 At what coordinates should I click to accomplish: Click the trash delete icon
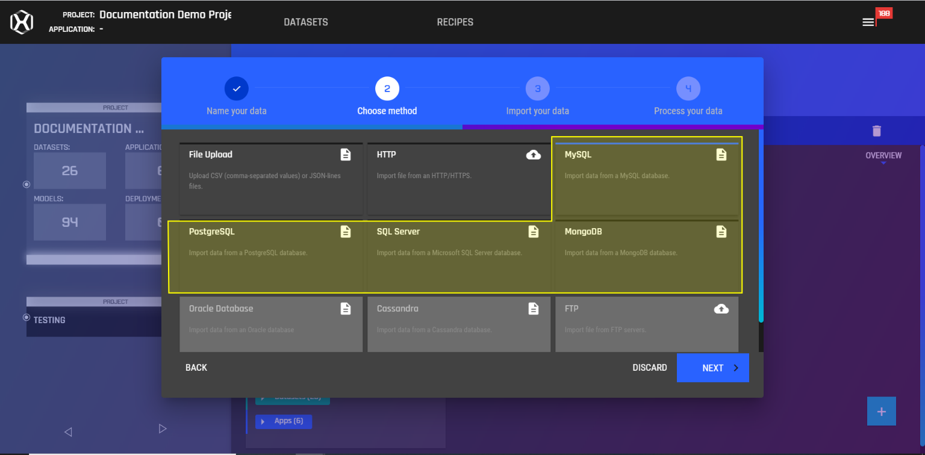(x=876, y=131)
